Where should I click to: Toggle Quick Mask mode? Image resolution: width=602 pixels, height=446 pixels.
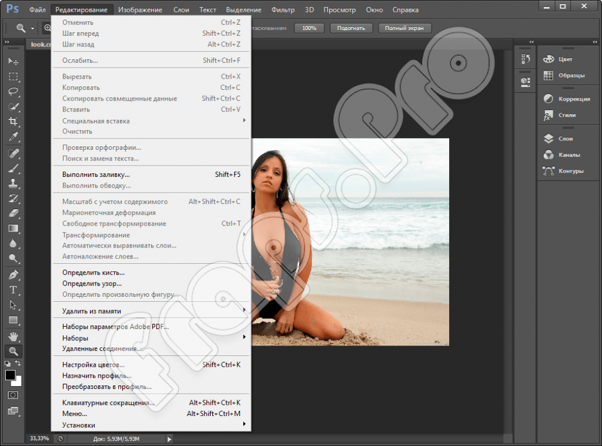click(13, 395)
